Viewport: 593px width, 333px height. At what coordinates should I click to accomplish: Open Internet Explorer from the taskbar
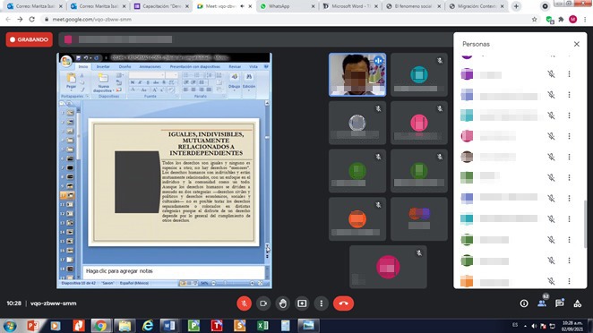tap(148, 326)
